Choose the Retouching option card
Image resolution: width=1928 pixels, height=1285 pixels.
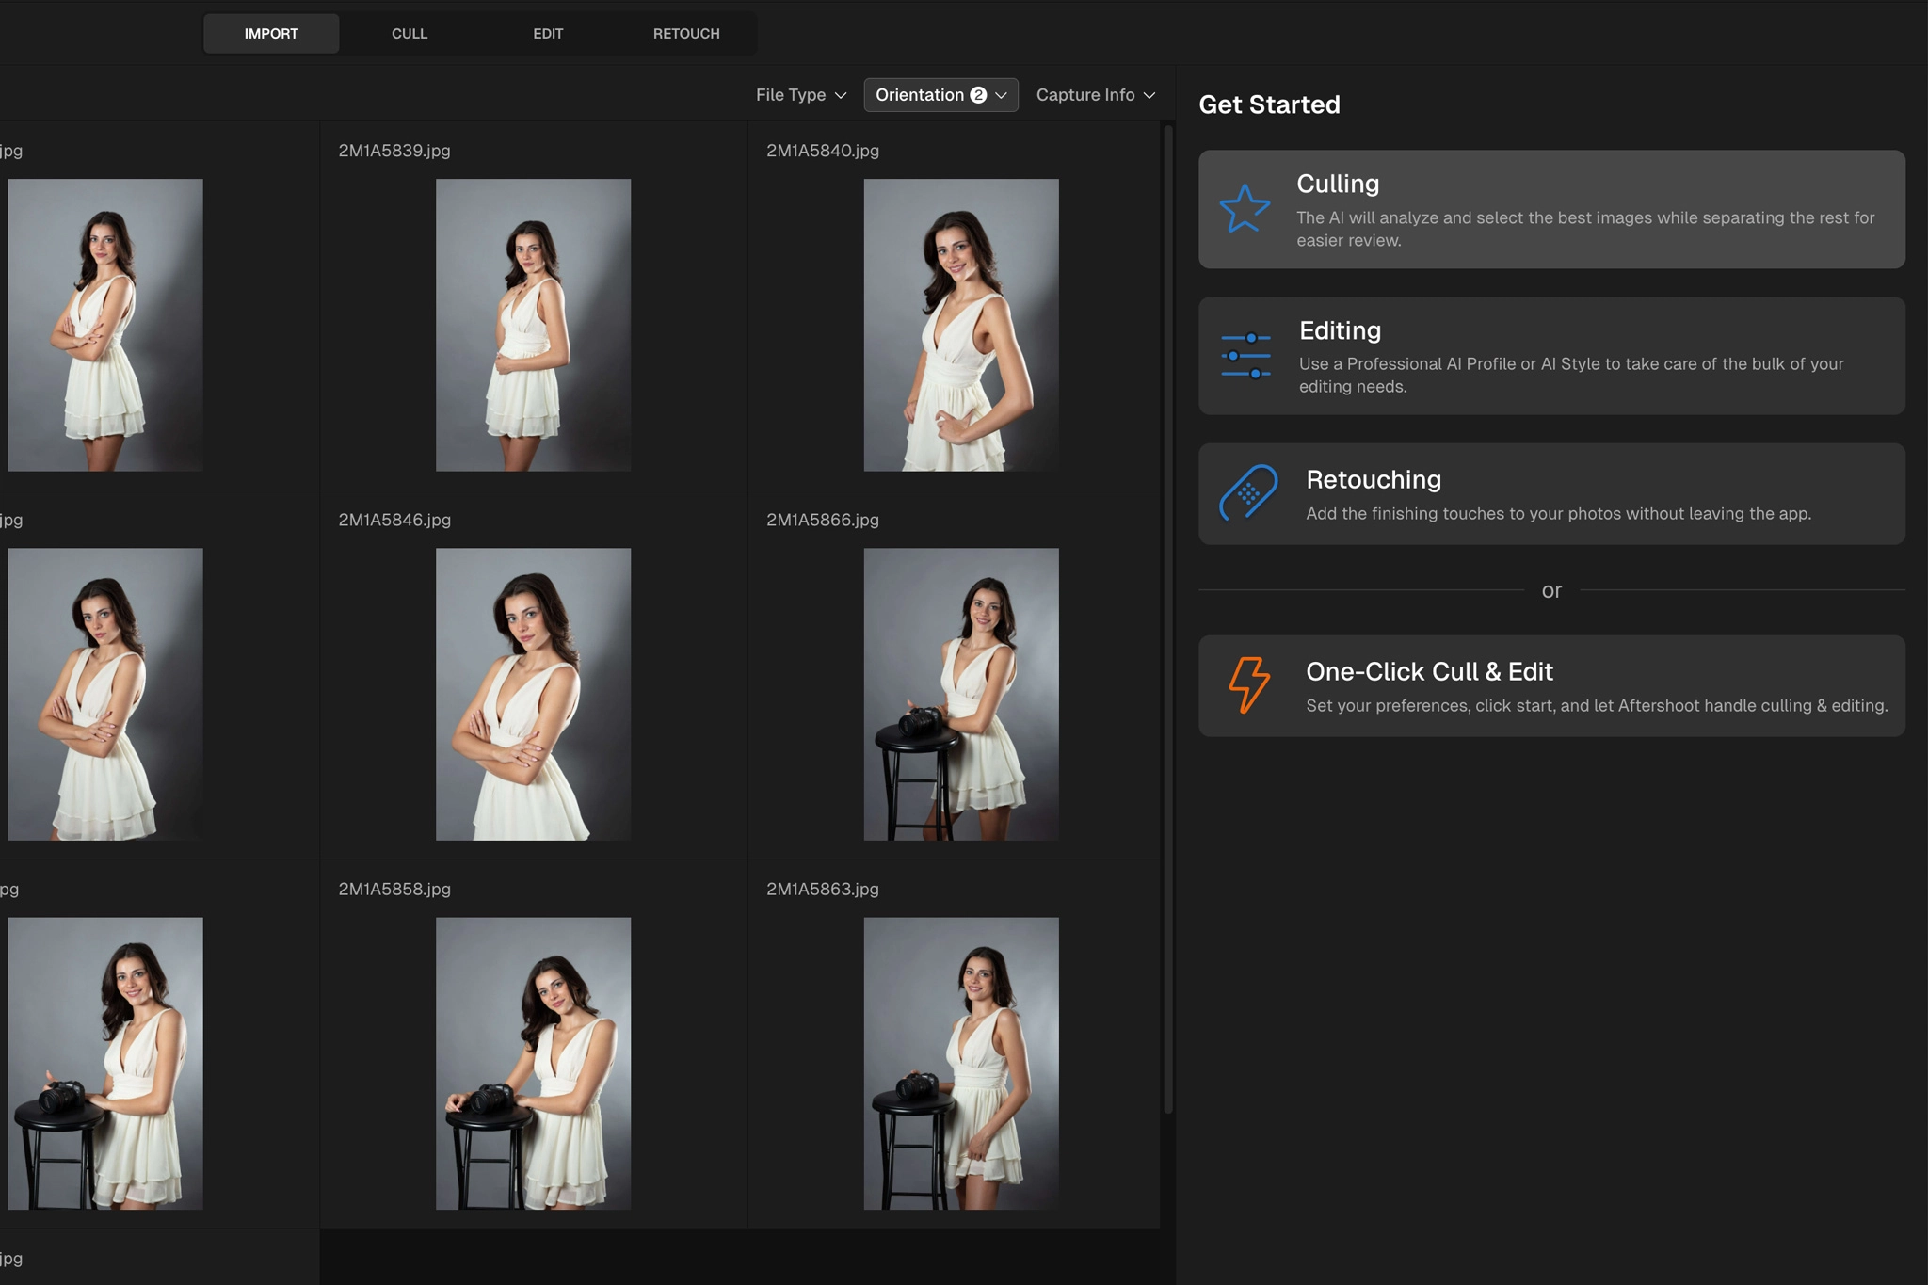(1551, 493)
